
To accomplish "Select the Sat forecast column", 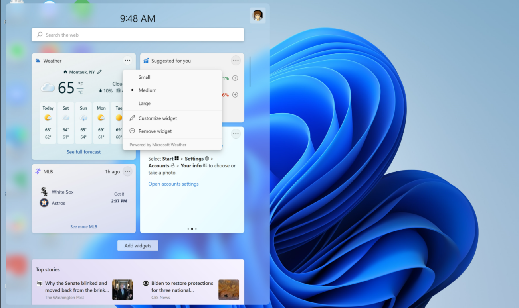I will [66, 123].
